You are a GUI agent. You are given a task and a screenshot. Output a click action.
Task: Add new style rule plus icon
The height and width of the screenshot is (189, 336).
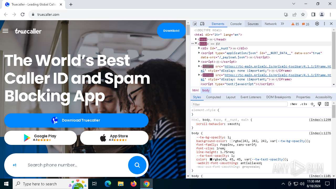point(312,104)
